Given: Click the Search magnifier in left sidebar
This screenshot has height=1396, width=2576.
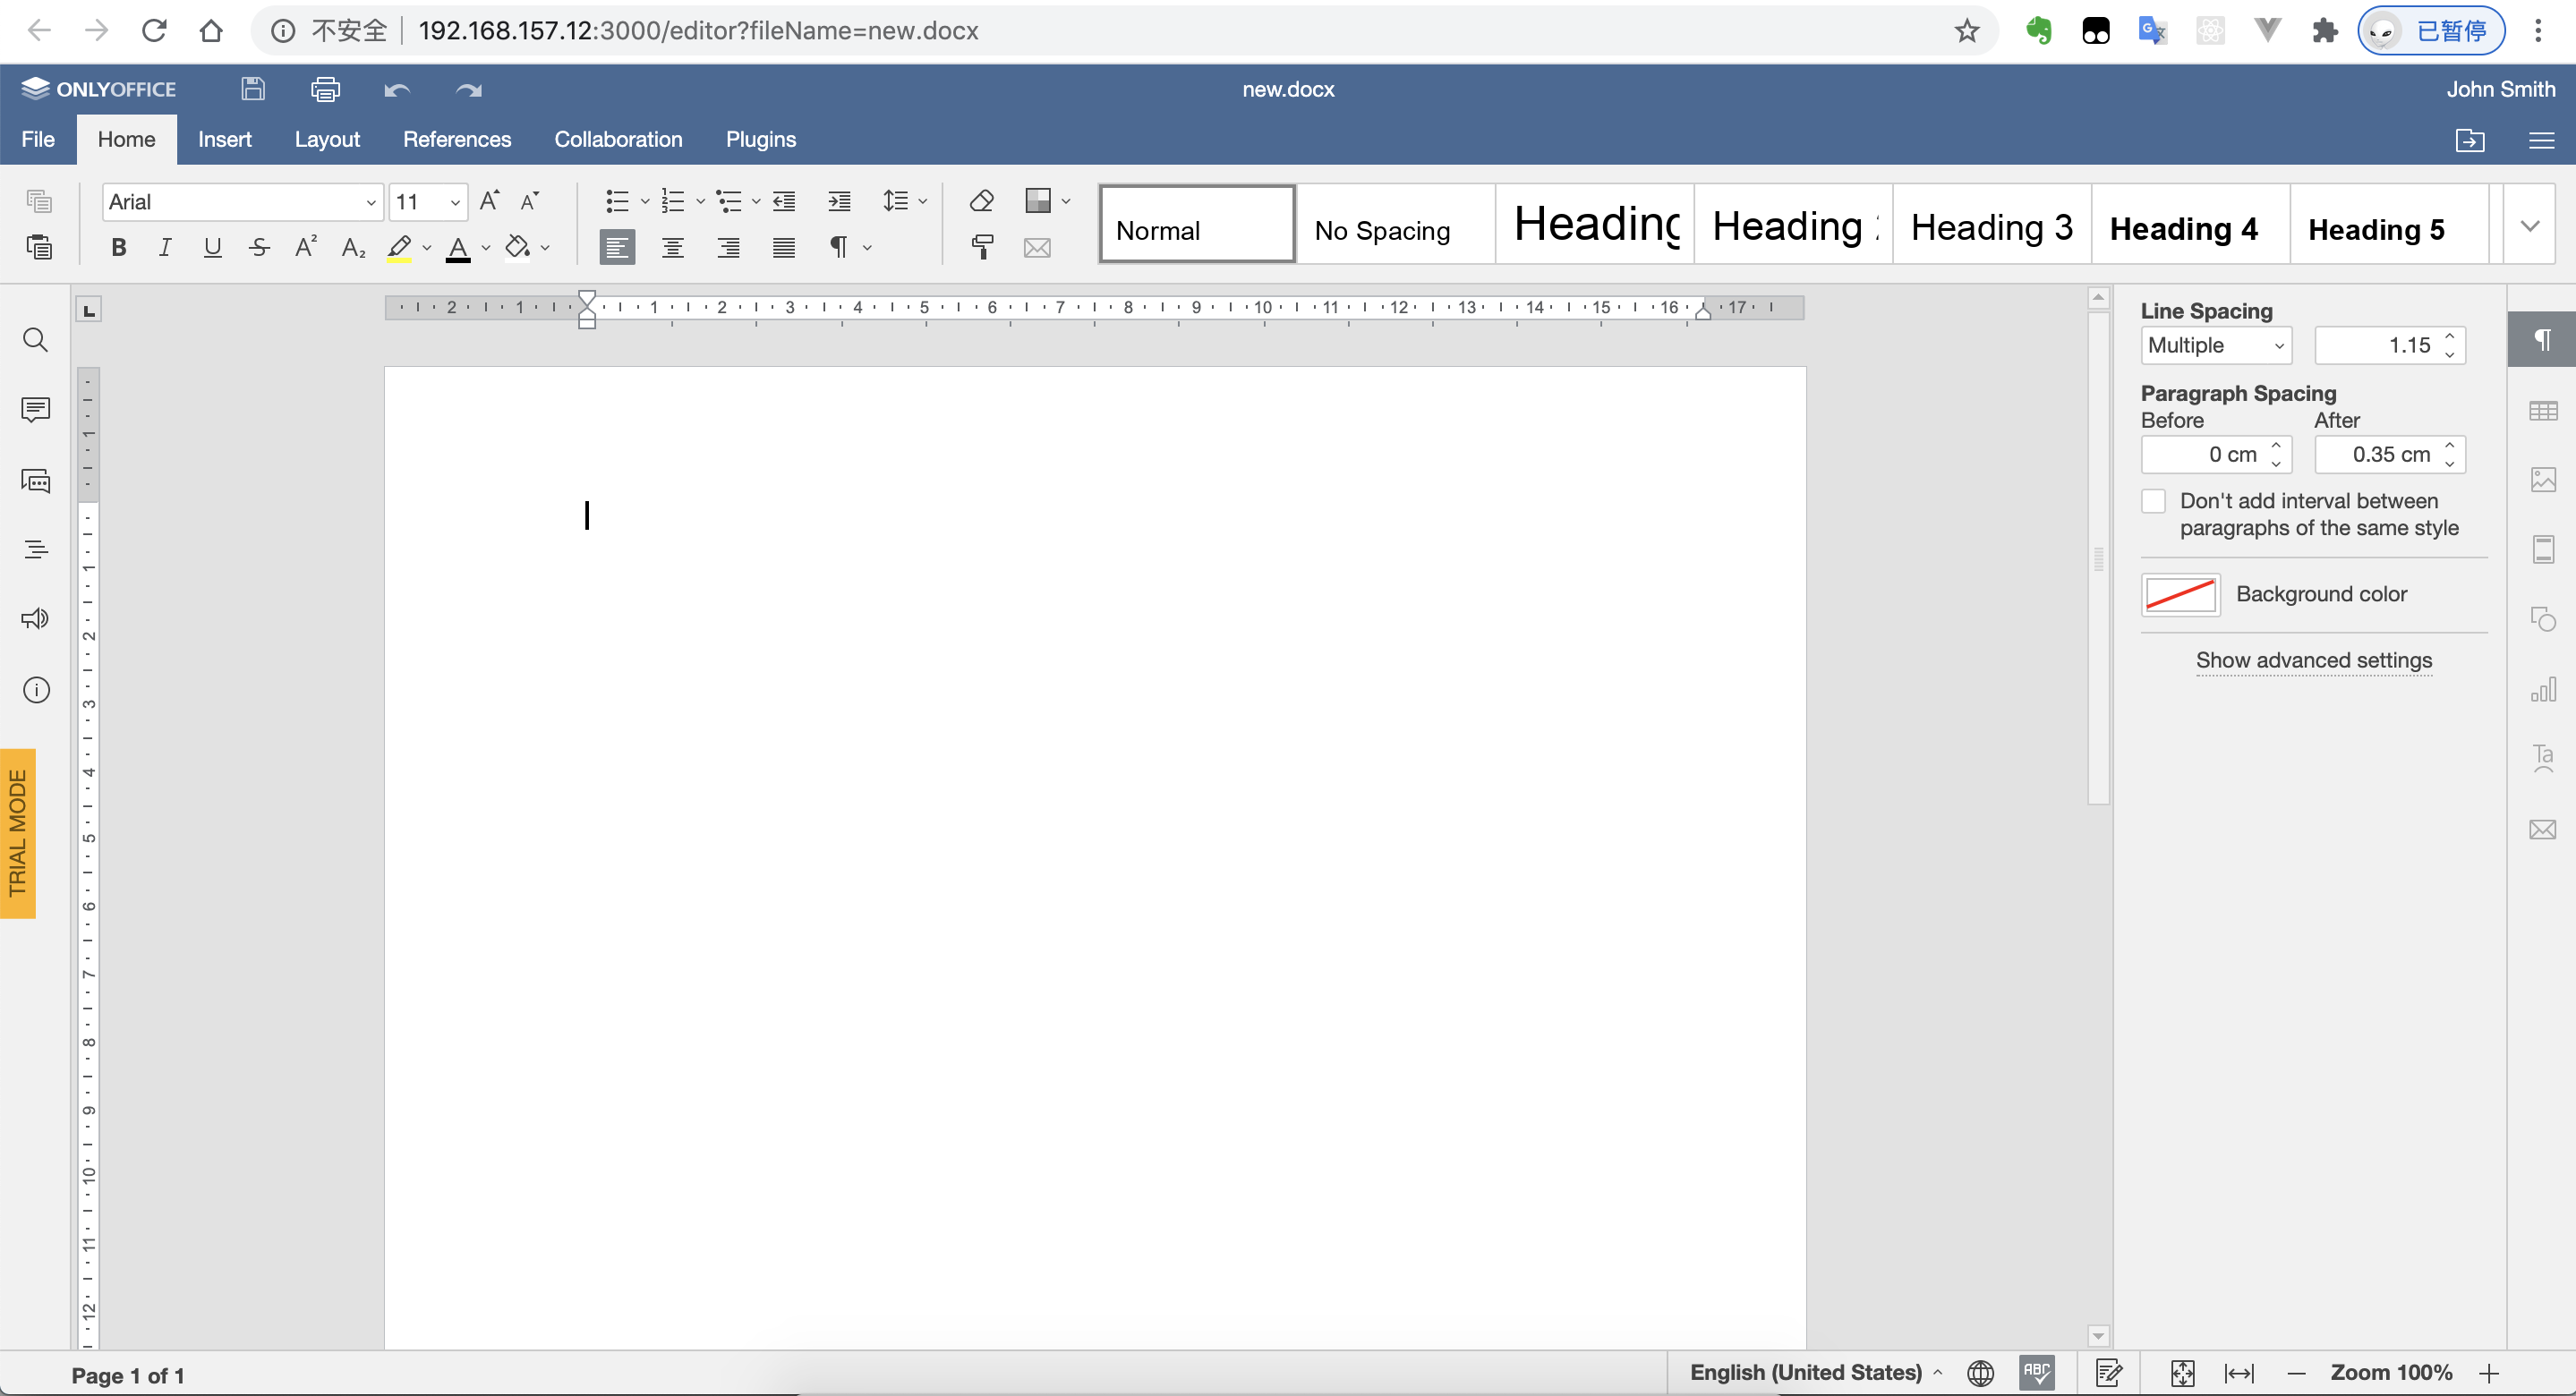Looking at the screenshot, I should coord(36,340).
